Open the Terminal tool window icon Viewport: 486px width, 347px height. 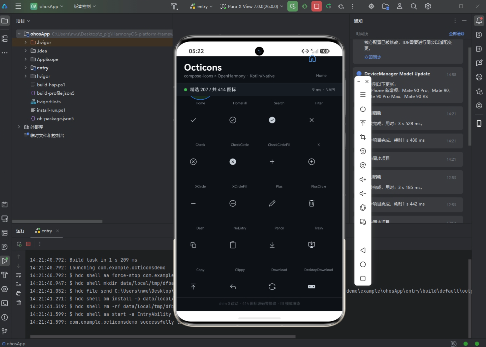coord(5,303)
